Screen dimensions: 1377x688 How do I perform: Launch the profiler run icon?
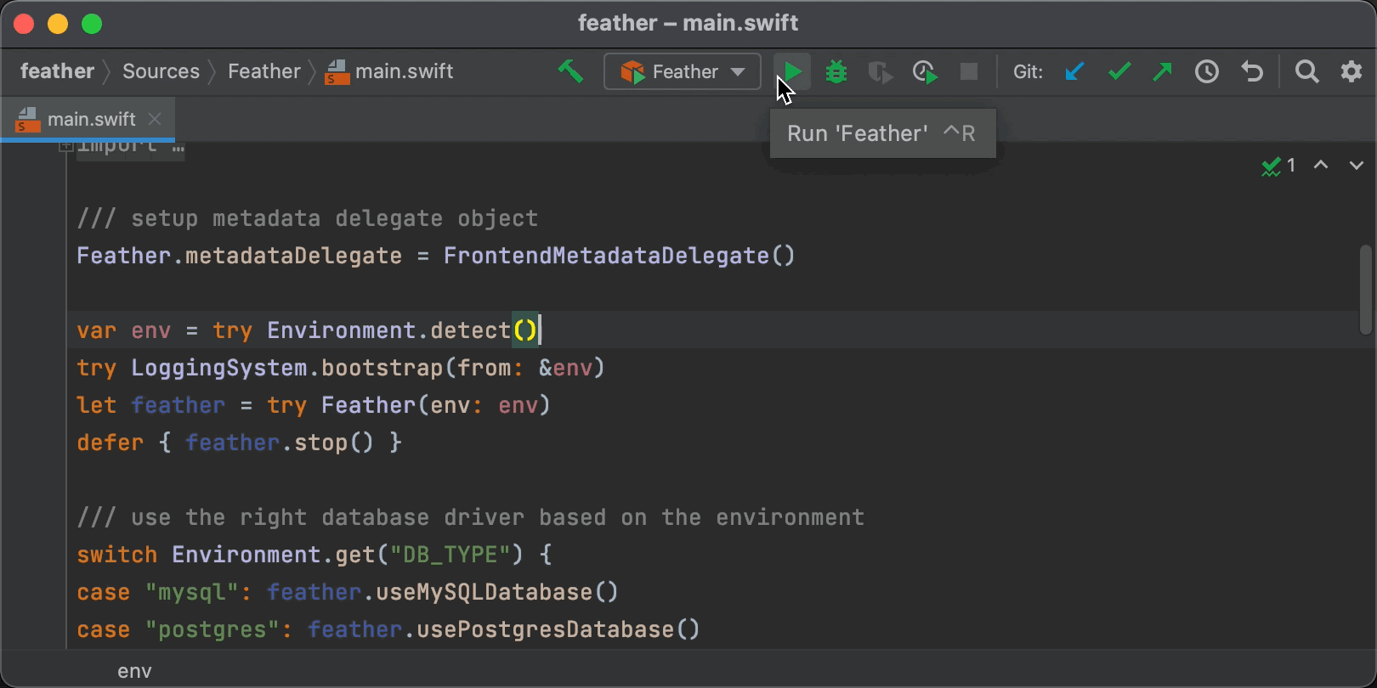pos(925,72)
